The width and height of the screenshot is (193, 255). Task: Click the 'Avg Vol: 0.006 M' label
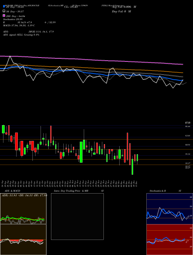[124, 7]
